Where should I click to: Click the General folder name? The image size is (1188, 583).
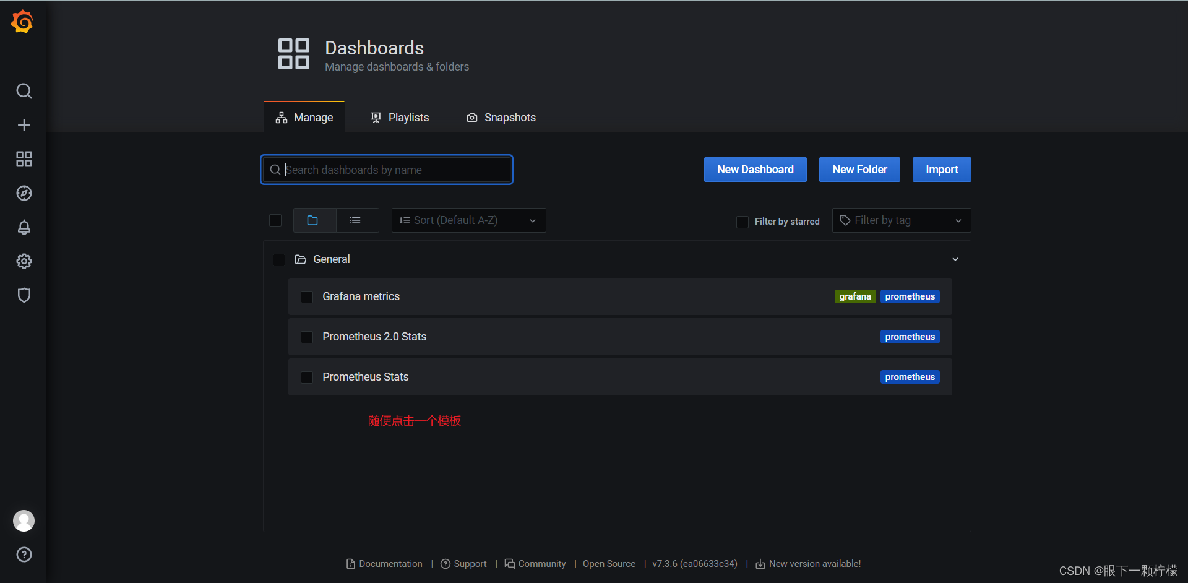[x=331, y=259]
